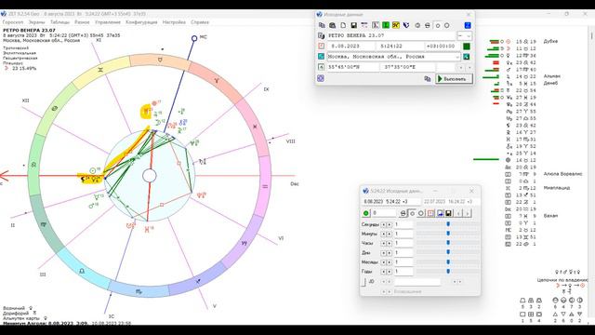Click the latitude field 55°45'00"N
Screen dimensions: 595x335
353,67
